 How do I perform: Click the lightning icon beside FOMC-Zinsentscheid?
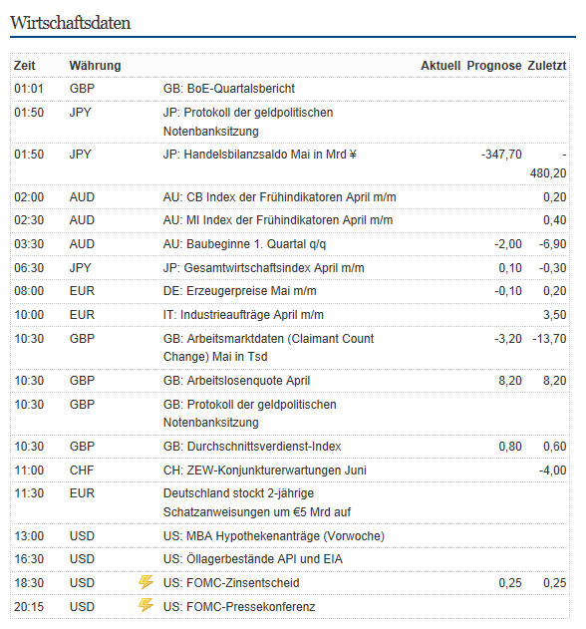146,582
